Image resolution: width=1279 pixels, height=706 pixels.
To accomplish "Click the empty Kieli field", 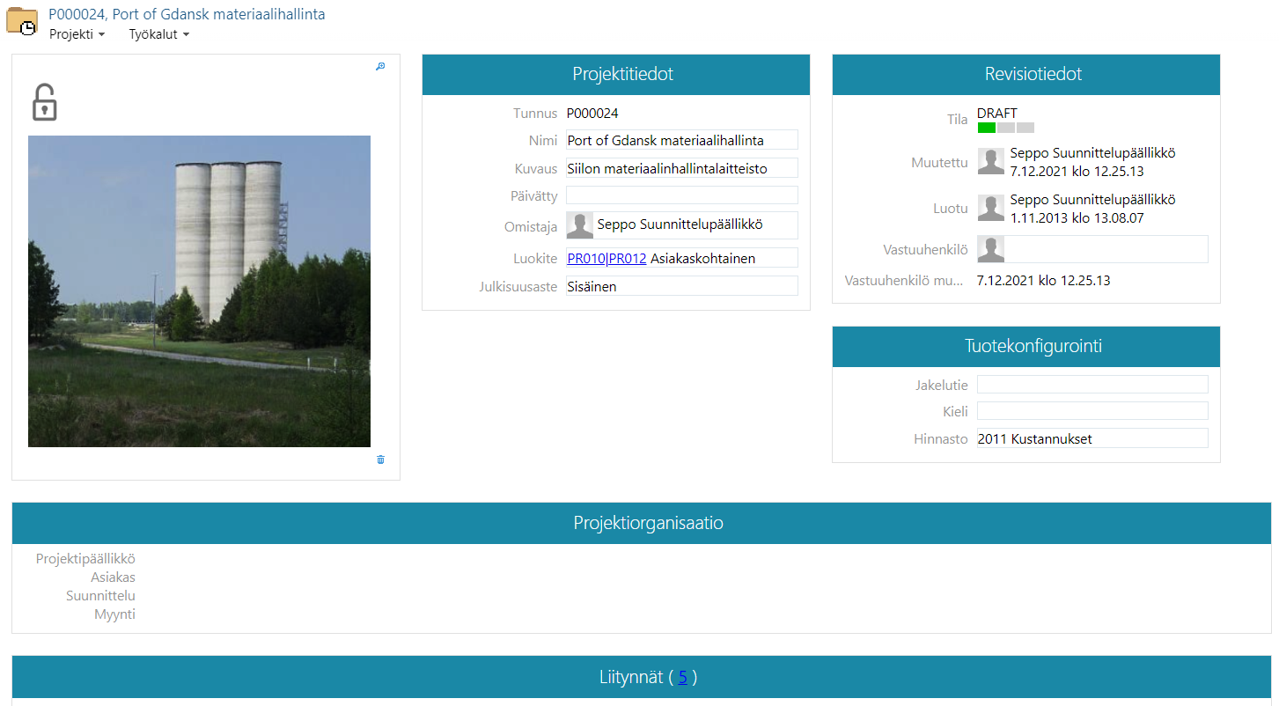I will [1092, 411].
